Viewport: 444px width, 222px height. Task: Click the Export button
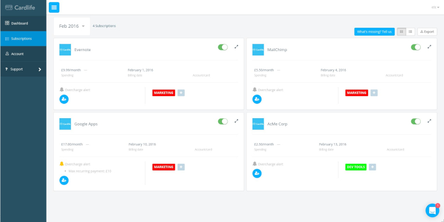(x=427, y=32)
